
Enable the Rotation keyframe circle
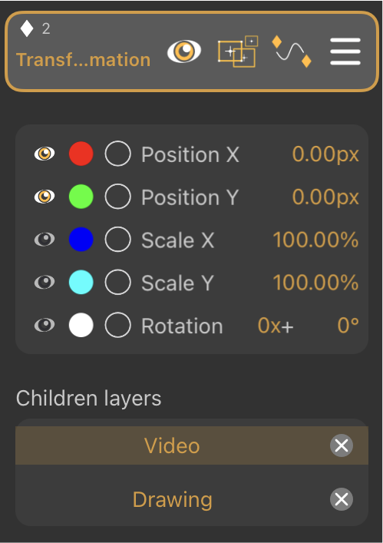(x=117, y=325)
